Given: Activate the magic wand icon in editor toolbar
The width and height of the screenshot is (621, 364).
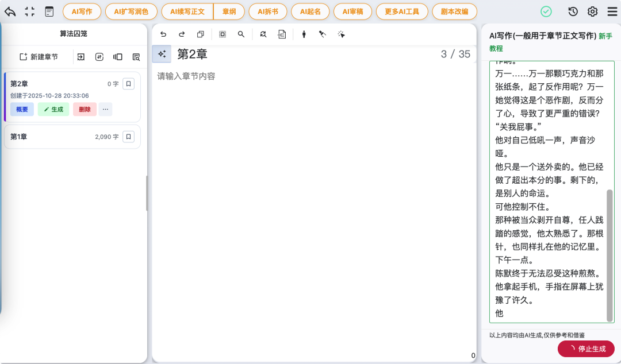Looking at the screenshot, I should [x=340, y=34].
